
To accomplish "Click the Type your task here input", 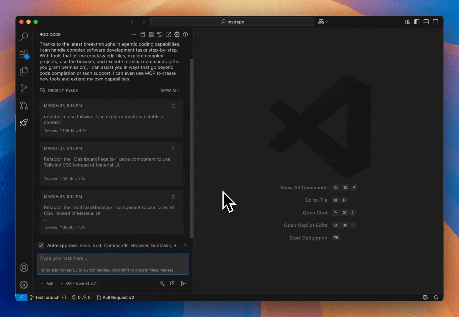I will click(113, 259).
